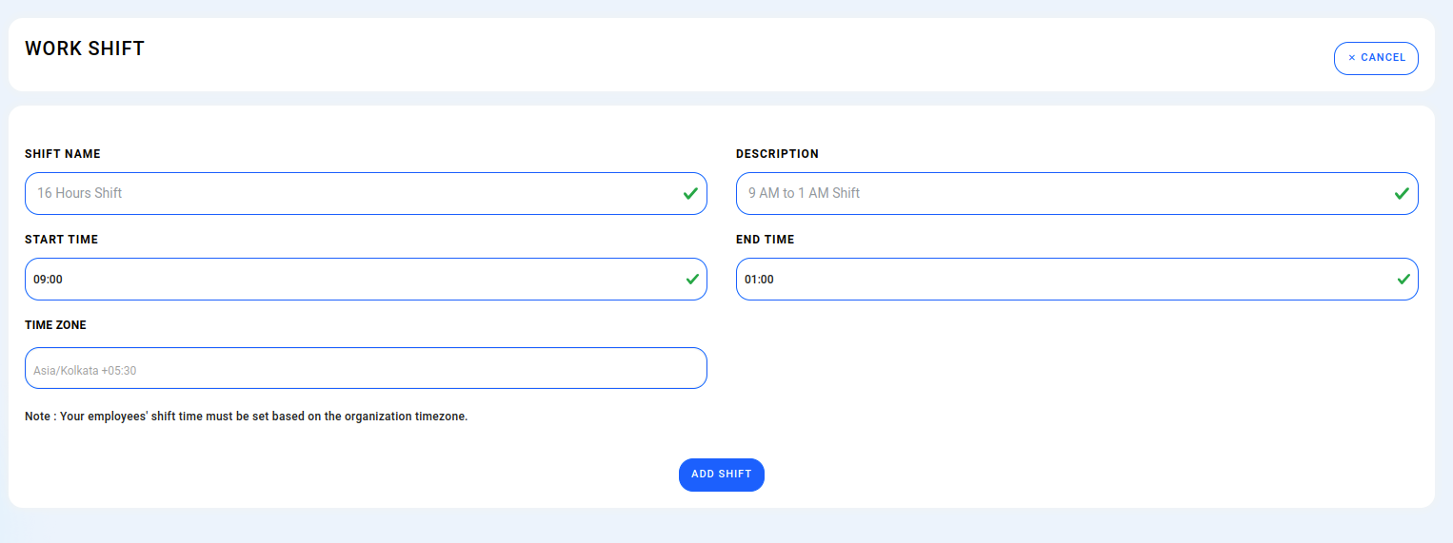Click the Description label

coord(777,154)
